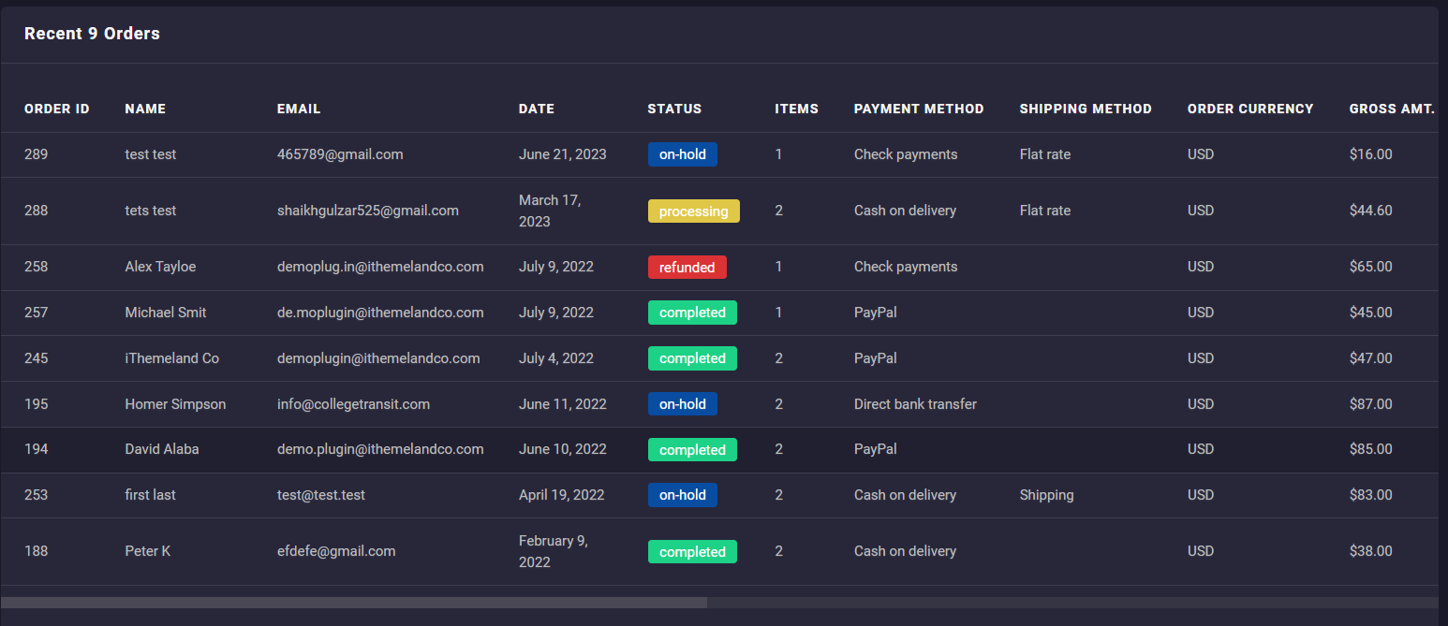
Task: Click the info@collegetransit.com email
Action: (353, 404)
